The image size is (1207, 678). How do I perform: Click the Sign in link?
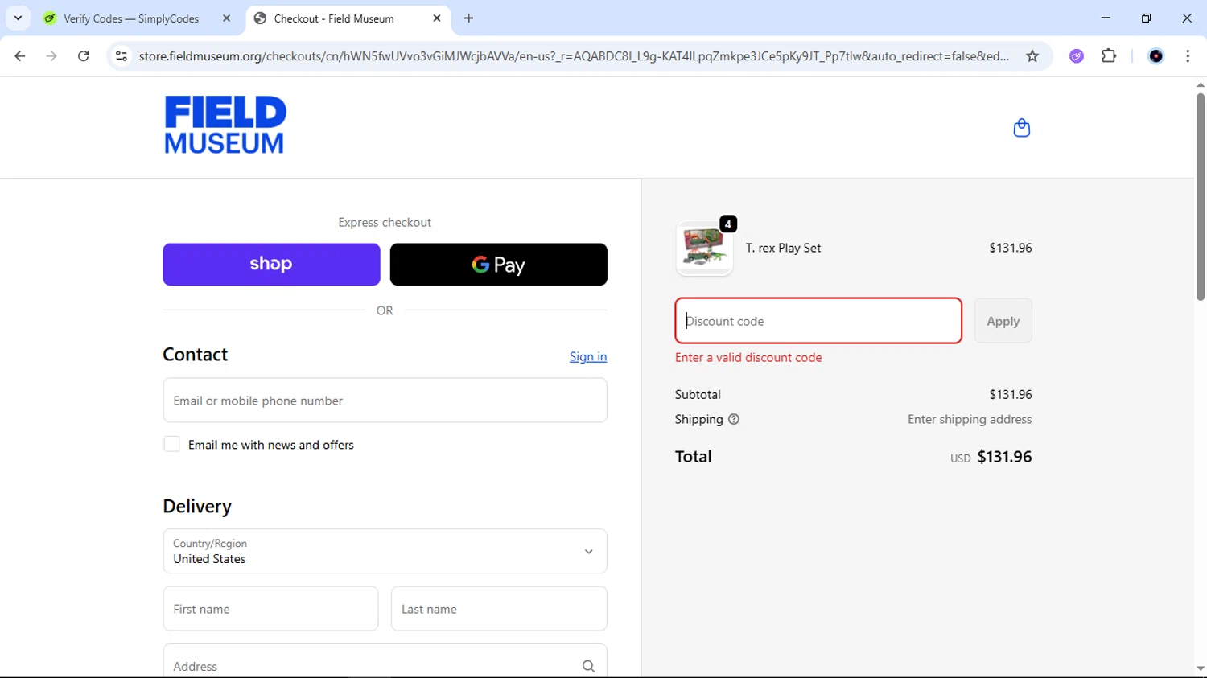click(x=588, y=356)
